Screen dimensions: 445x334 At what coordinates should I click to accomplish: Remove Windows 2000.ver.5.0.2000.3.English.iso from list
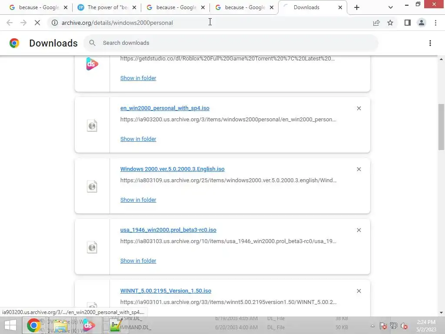[359, 169]
